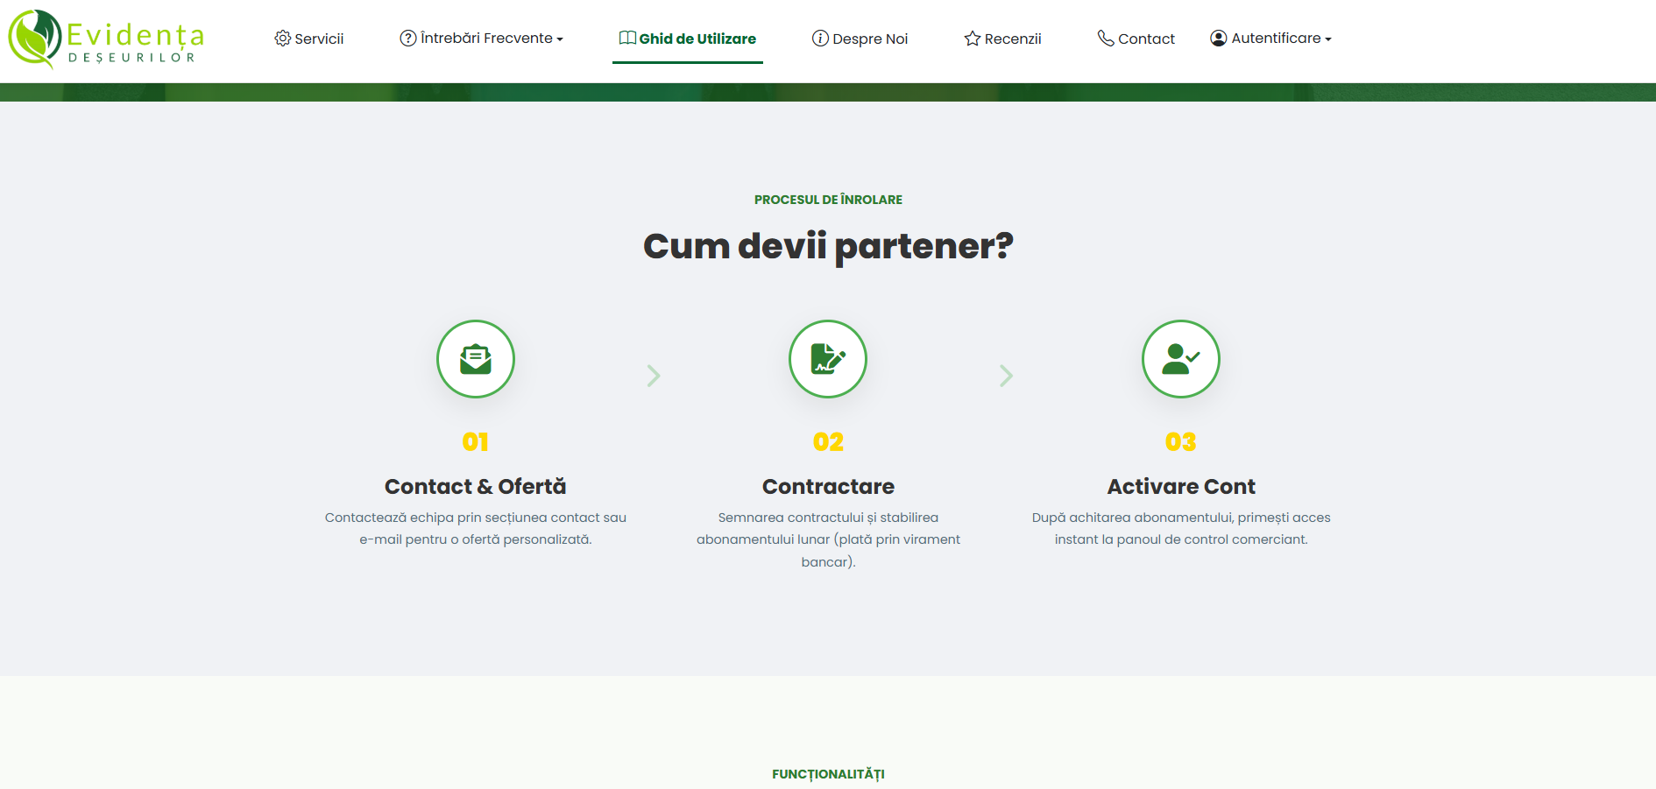Screen dimensions: 1656x789
Task: Click the description starting "După achitarea abonamentului"
Action: point(1181,529)
